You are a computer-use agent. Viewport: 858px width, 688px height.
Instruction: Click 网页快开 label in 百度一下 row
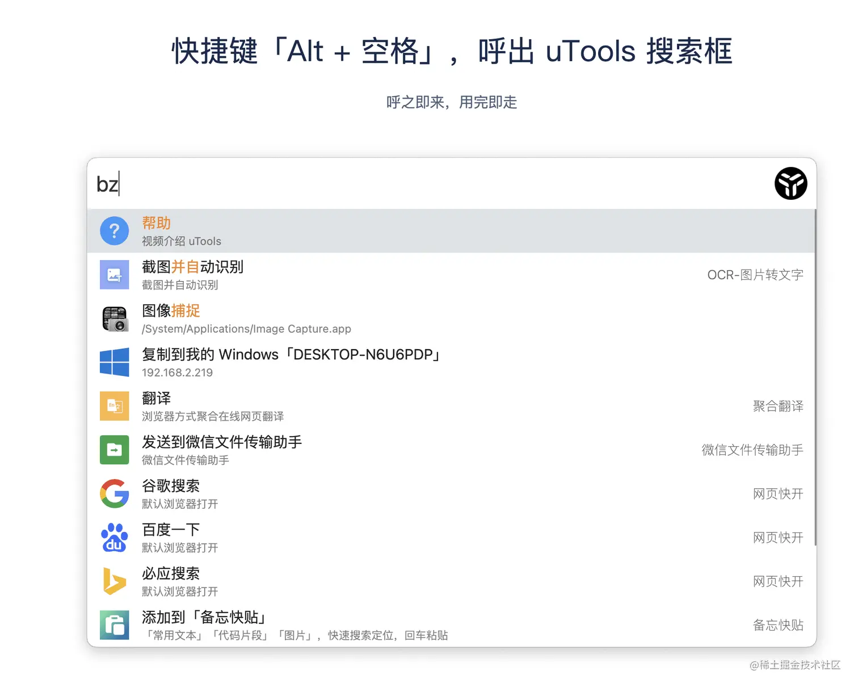(x=778, y=537)
